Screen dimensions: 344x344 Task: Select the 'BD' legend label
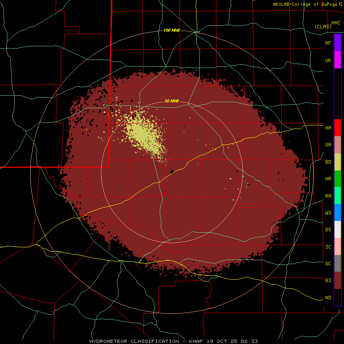point(328,162)
